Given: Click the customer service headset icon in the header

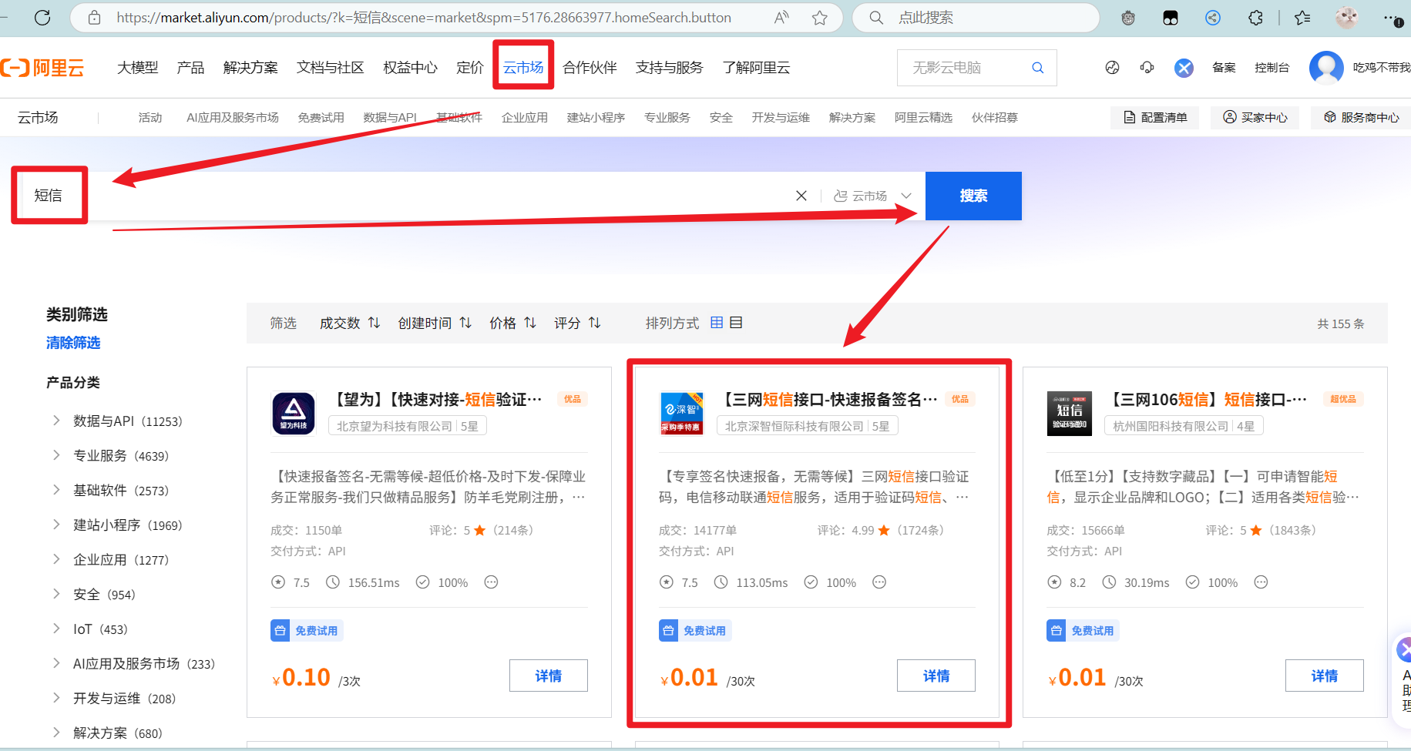Looking at the screenshot, I should (x=1147, y=68).
